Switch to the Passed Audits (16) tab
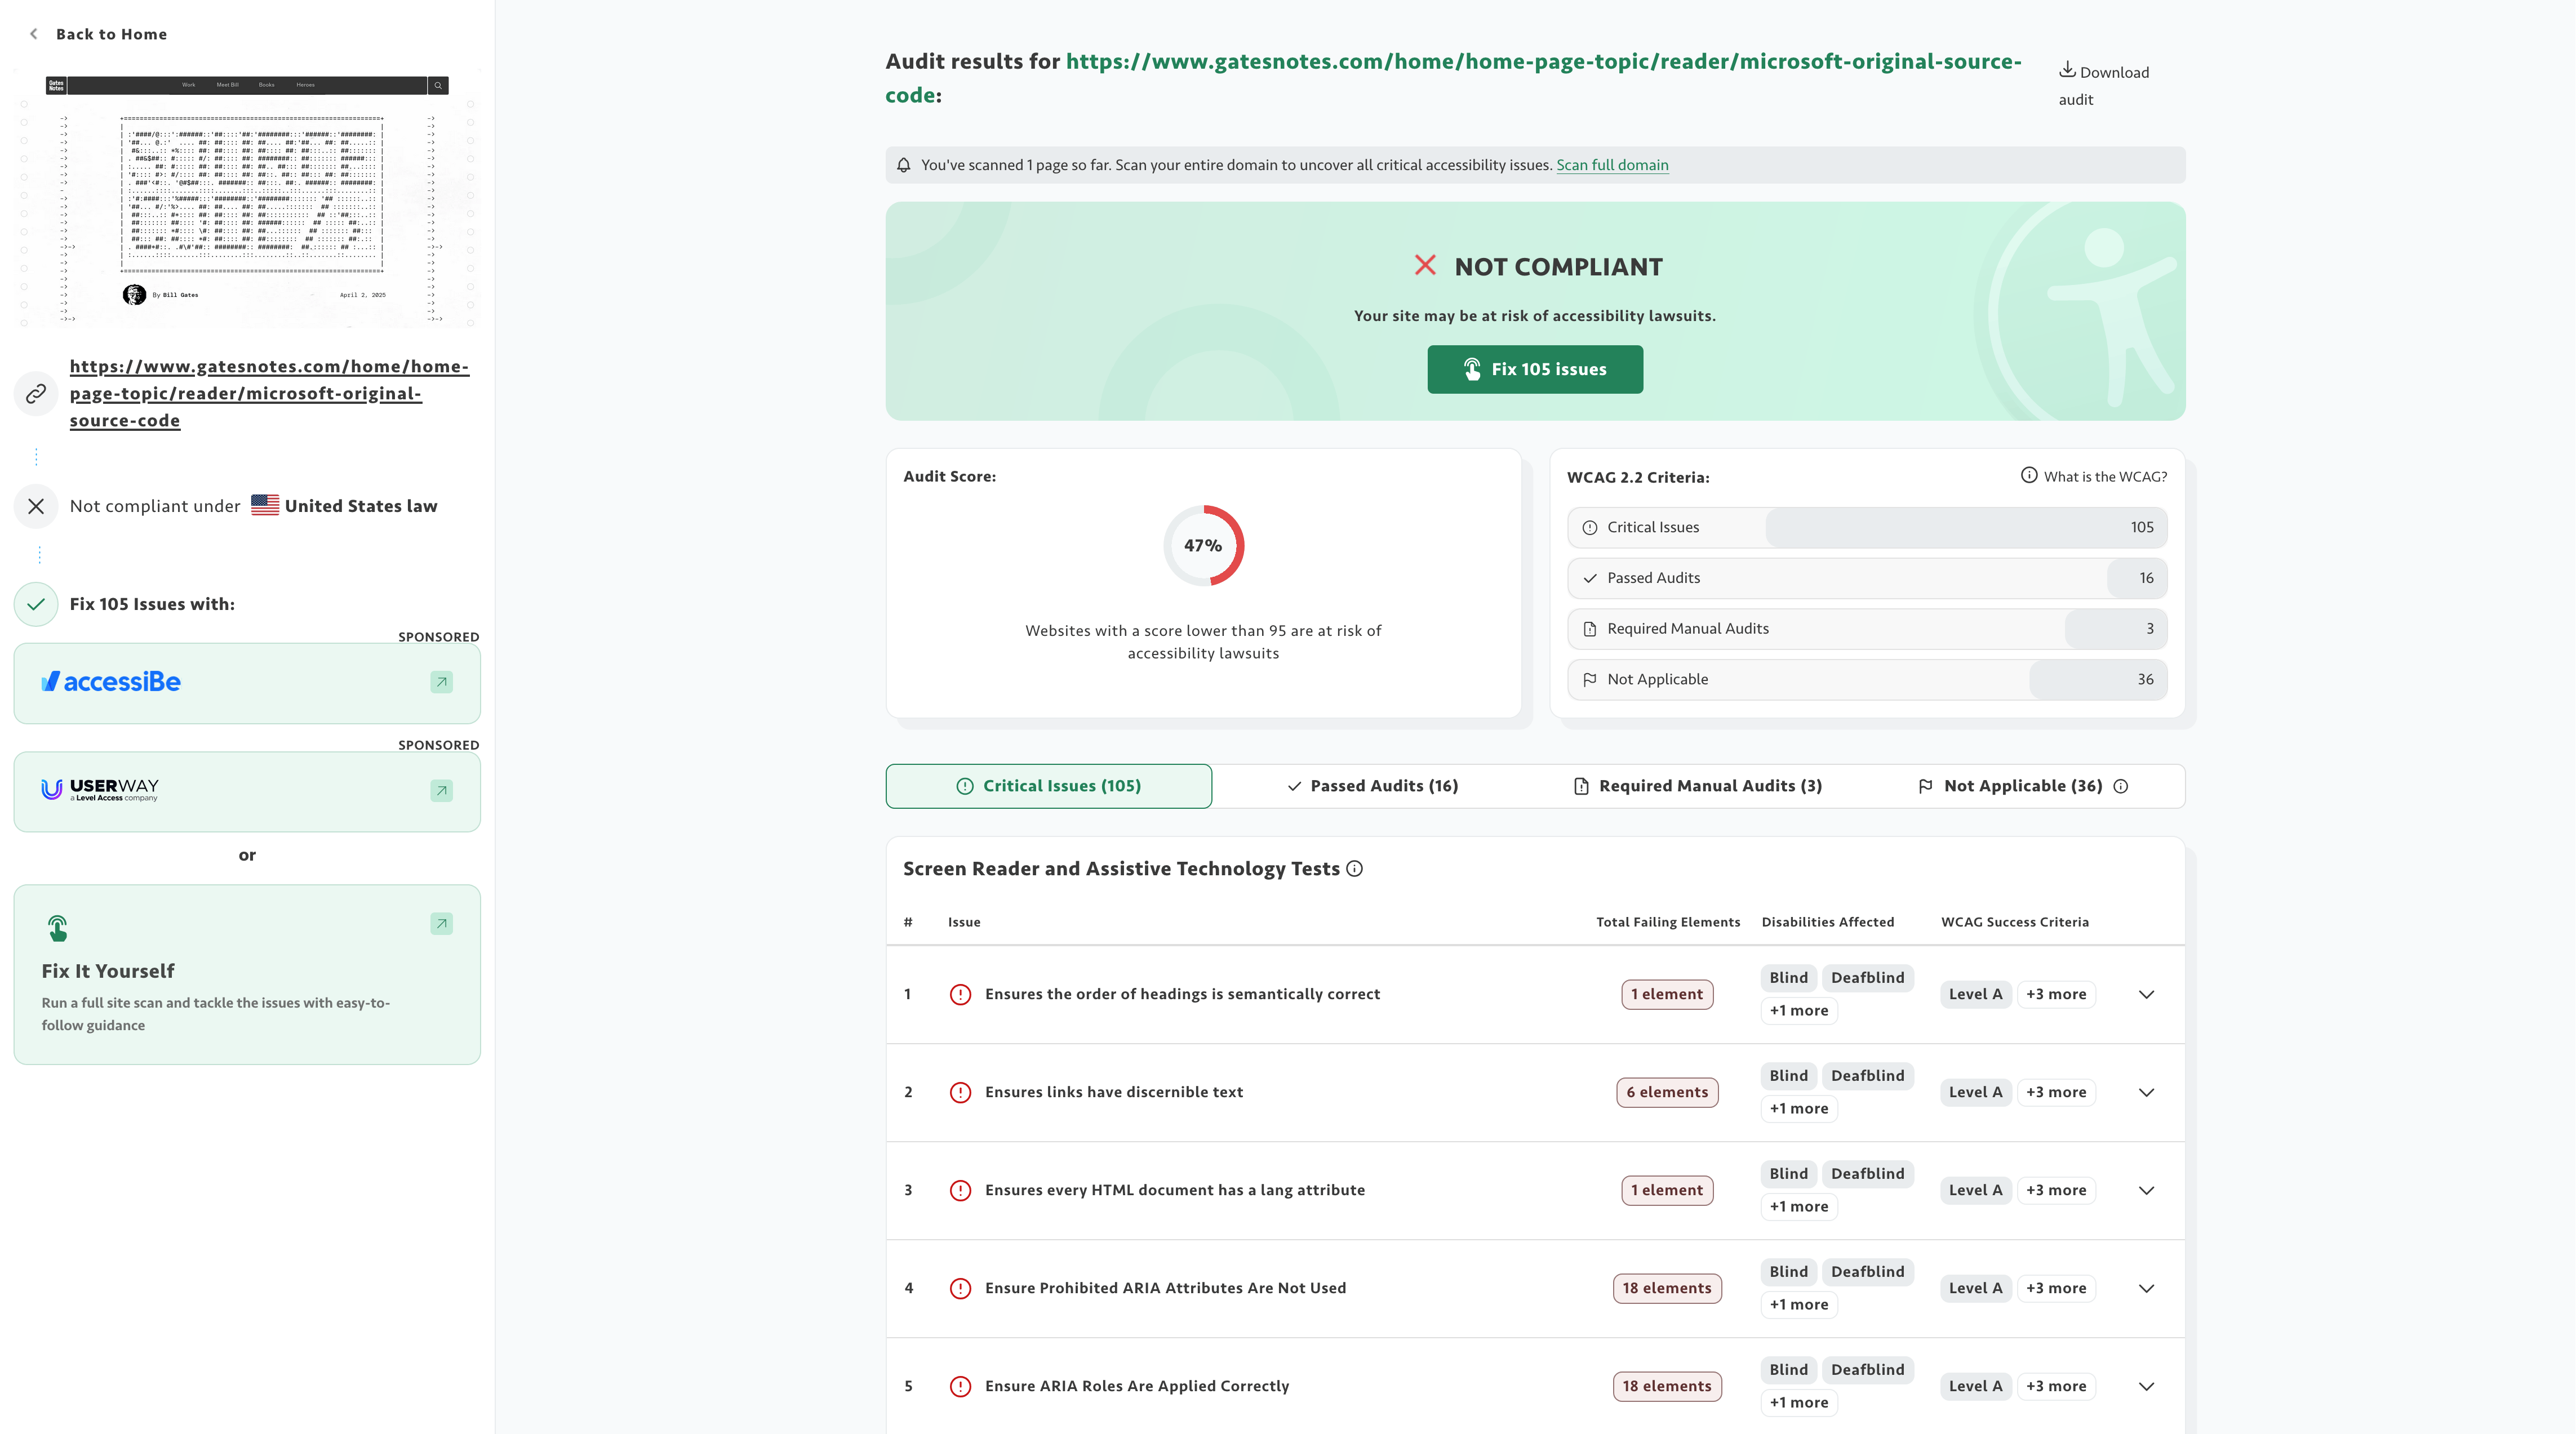This screenshot has width=2576, height=1434. click(1373, 786)
